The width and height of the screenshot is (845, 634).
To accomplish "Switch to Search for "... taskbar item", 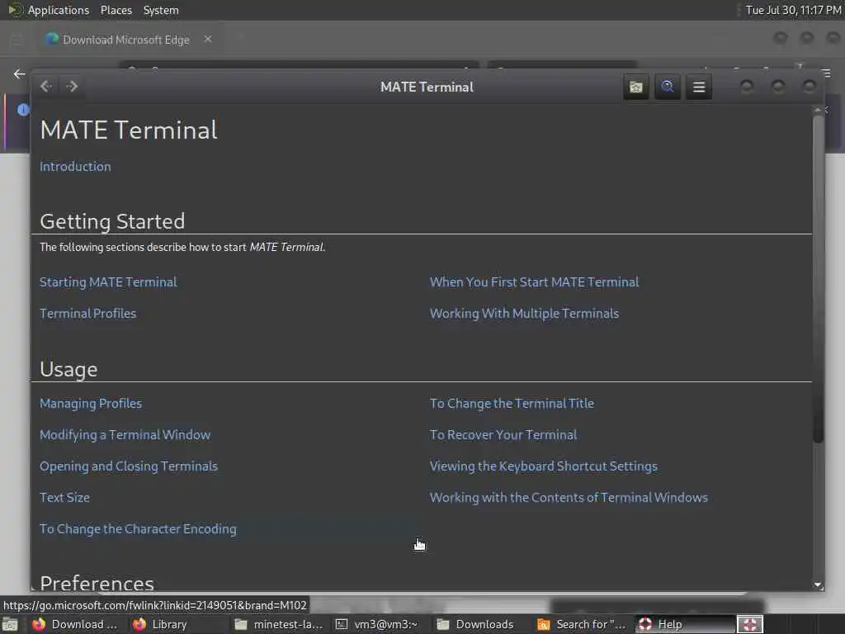I will click(x=581, y=624).
